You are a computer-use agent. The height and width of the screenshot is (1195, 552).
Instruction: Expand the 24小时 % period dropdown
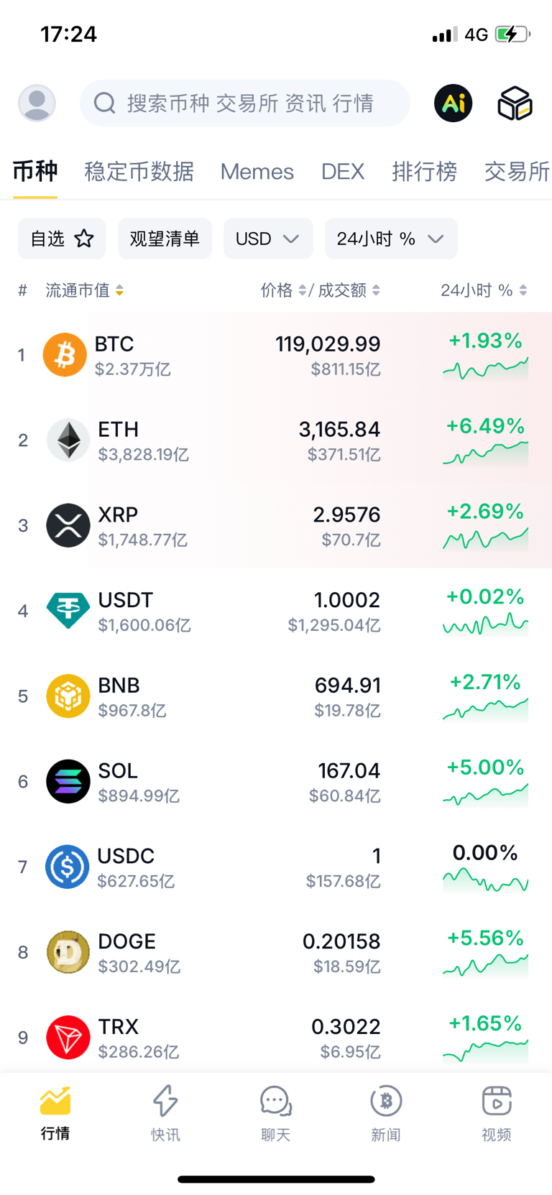391,239
